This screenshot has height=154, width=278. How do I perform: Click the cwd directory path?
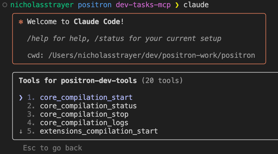tap(152, 55)
